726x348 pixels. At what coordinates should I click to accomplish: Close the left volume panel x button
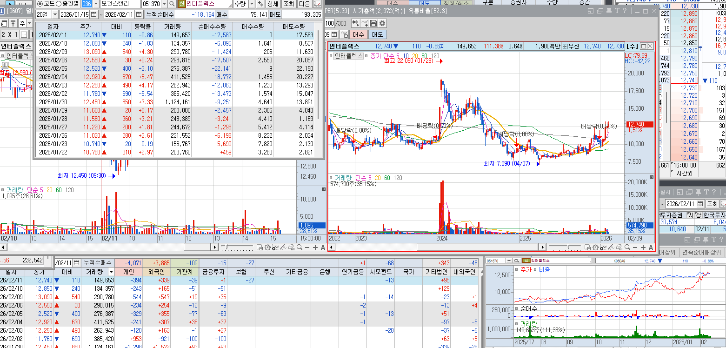point(324,189)
